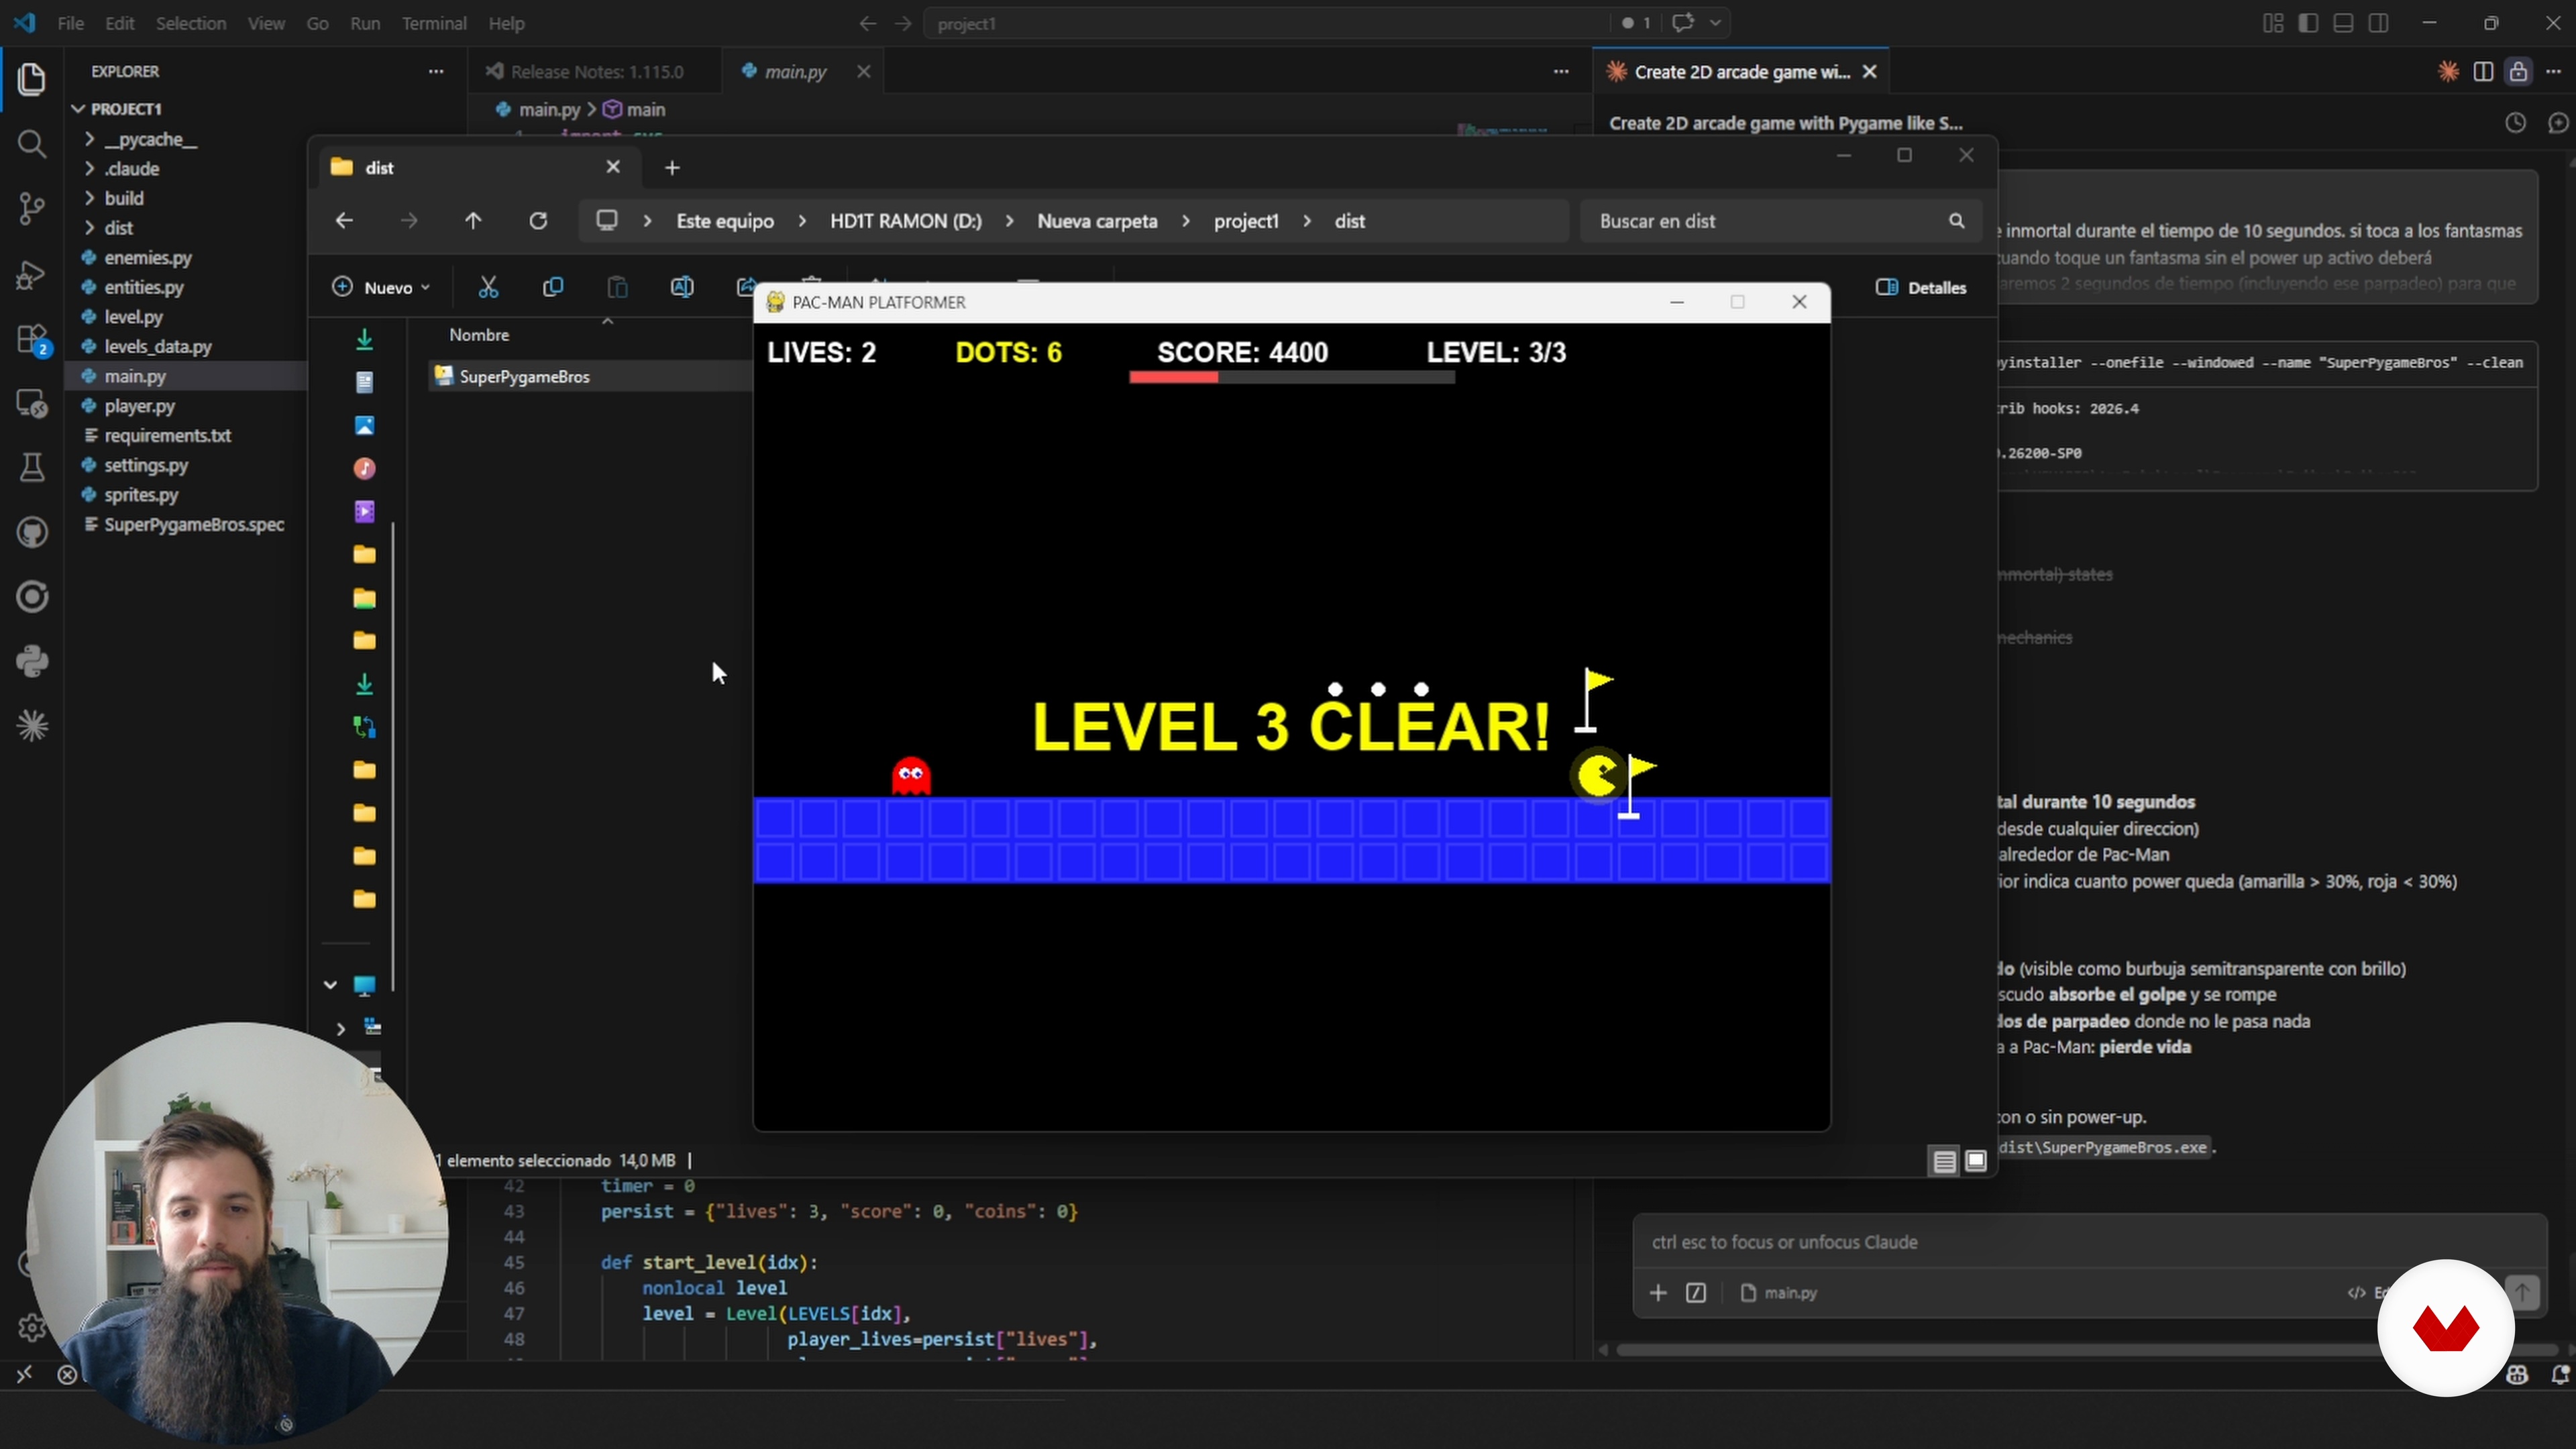The width and height of the screenshot is (2576, 1449).
Task: Toggle the primary side bar visibility
Action: tap(2308, 23)
